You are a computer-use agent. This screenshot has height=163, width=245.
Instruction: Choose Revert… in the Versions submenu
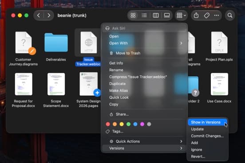(208, 157)
